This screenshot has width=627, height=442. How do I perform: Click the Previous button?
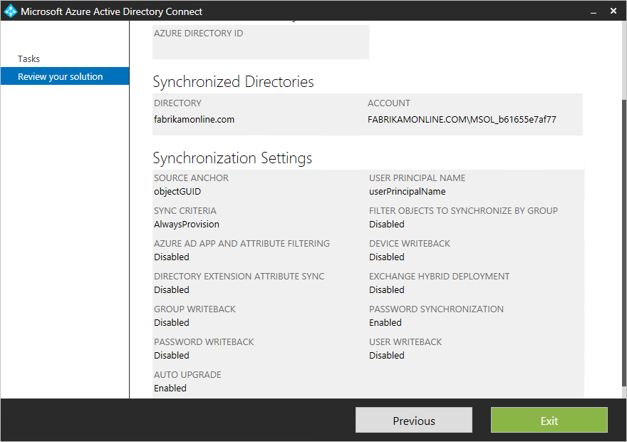pos(413,420)
